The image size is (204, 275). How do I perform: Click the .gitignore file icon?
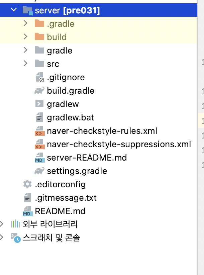click(x=40, y=77)
